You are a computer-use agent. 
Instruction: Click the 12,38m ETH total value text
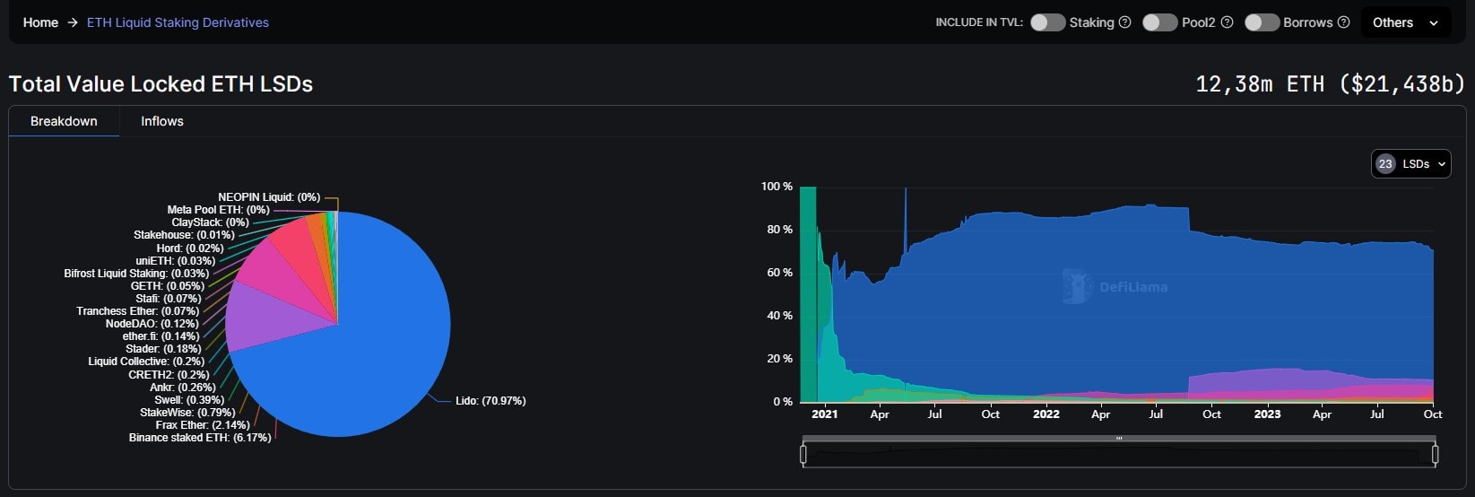pos(1330,83)
